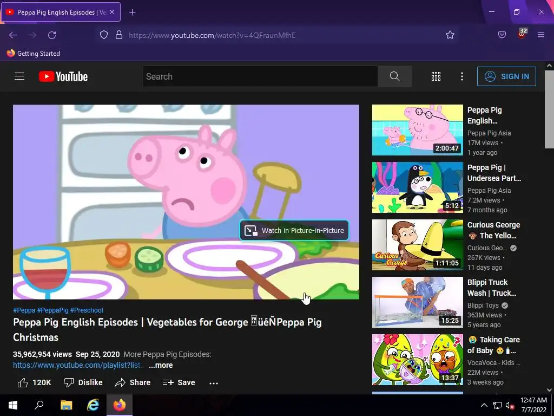Click the Share arrow button

point(133,382)
